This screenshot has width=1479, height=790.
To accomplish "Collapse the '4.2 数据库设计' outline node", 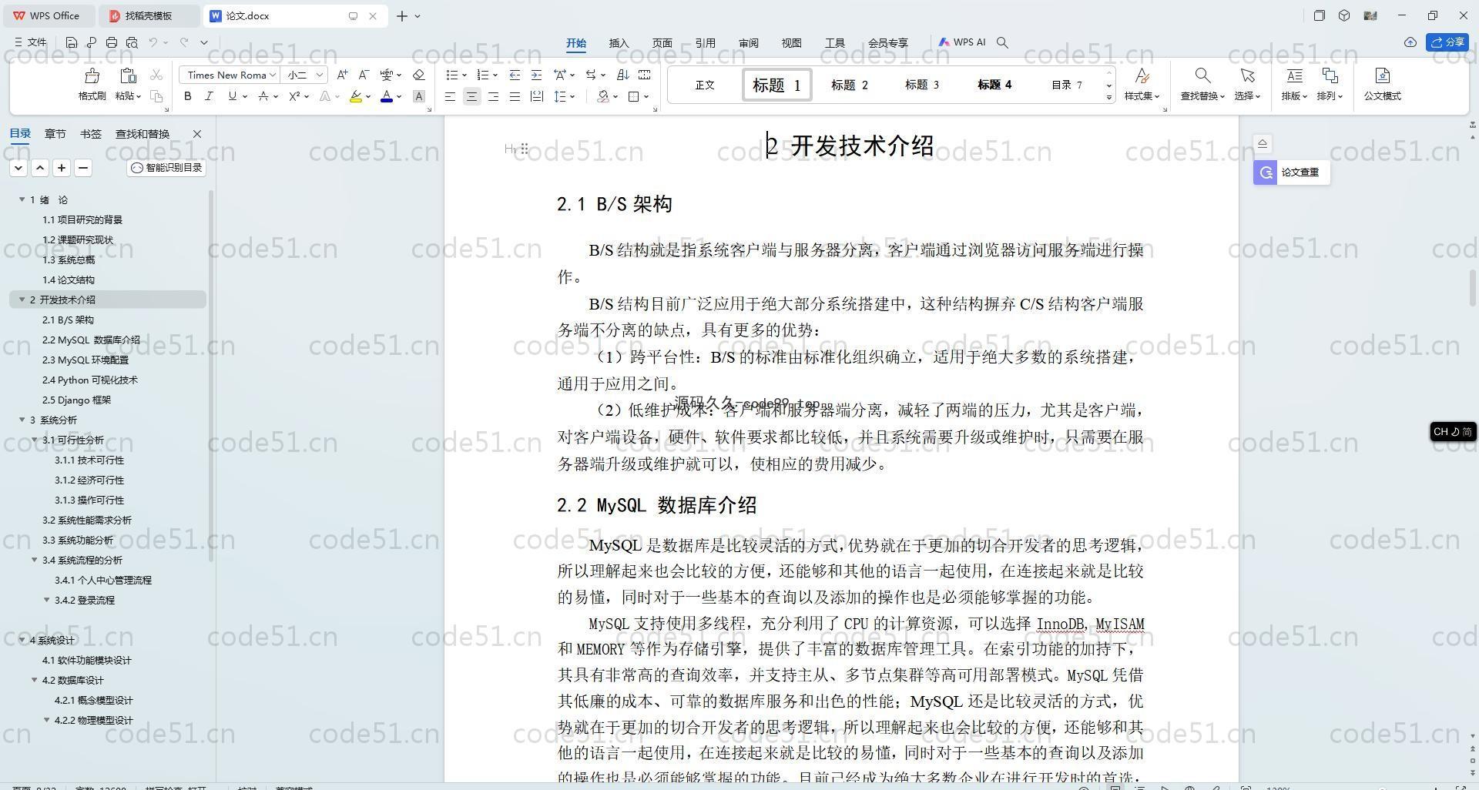I will [x=34, y=680].
